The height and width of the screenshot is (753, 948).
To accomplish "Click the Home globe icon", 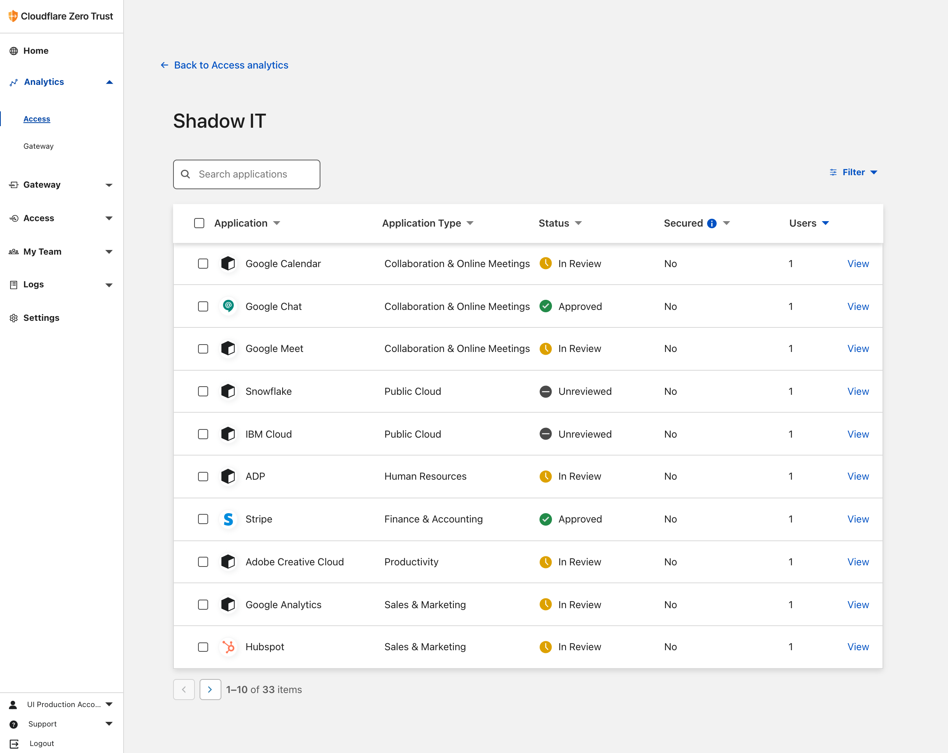I will click(14, 51).
